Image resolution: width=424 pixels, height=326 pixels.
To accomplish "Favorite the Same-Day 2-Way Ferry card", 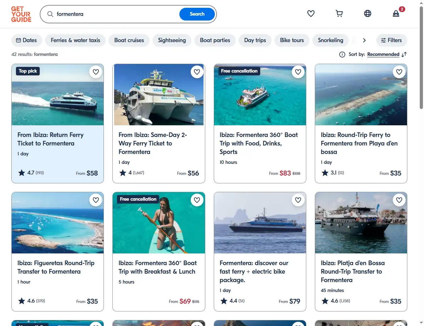I will click(197, 72).
